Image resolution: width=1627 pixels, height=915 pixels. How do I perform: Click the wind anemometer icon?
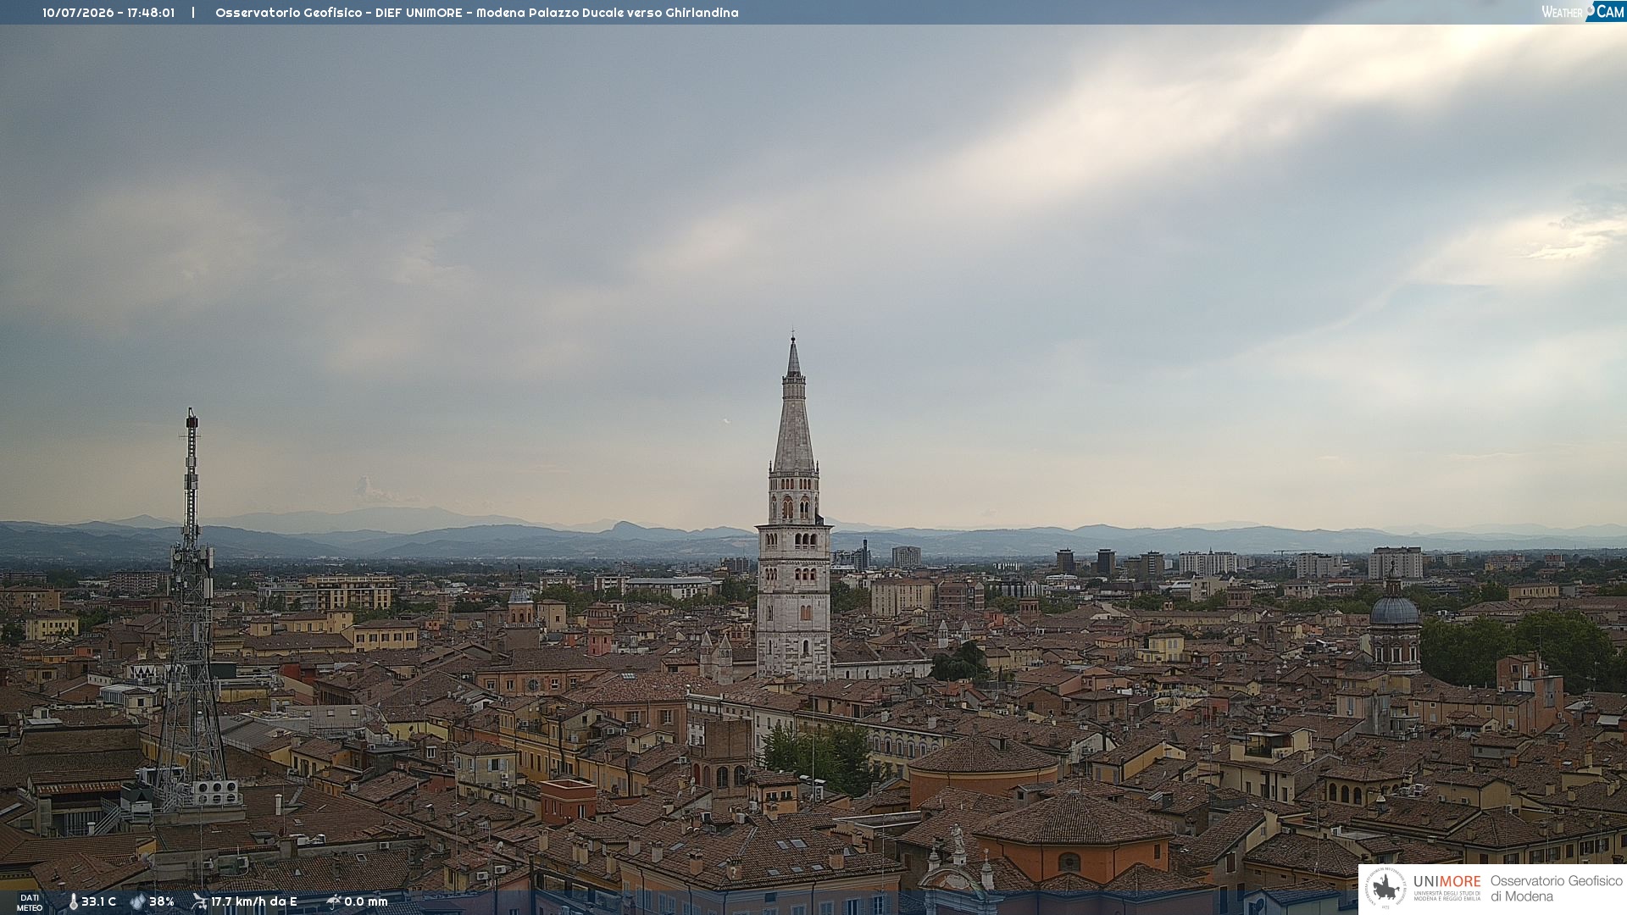(199, 901)
